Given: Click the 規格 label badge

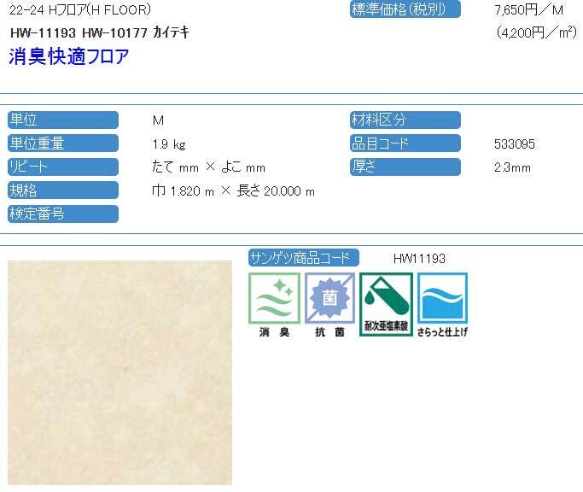Looking at the screenshot, I should (x=63, y=190).
